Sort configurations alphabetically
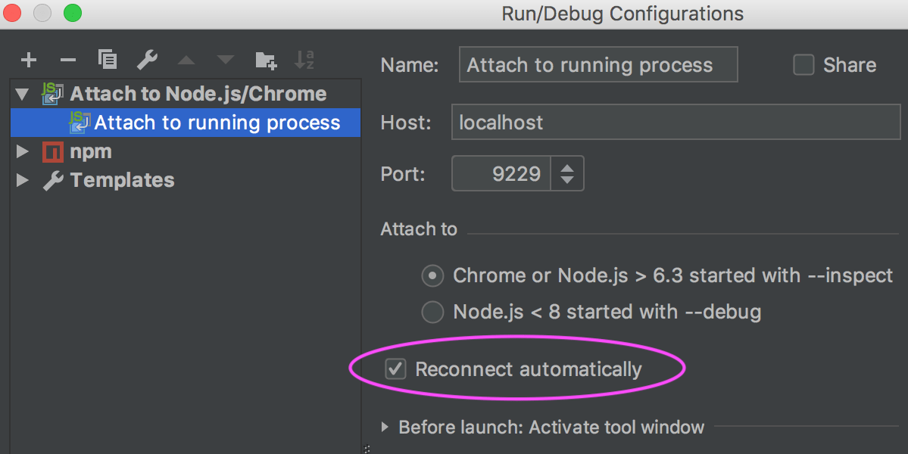908x454 pixels. tap(304, 59)
